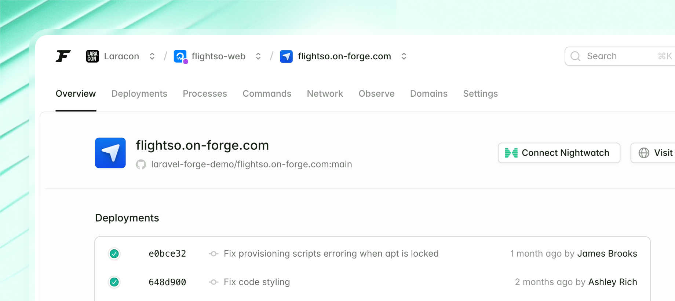Click the green status check for e0bce32

tap(114, 253)
